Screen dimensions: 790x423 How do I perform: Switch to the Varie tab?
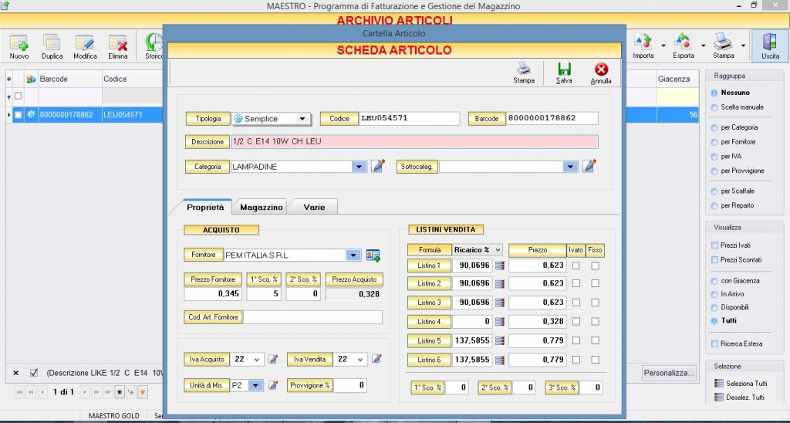(x=314, y=207)
